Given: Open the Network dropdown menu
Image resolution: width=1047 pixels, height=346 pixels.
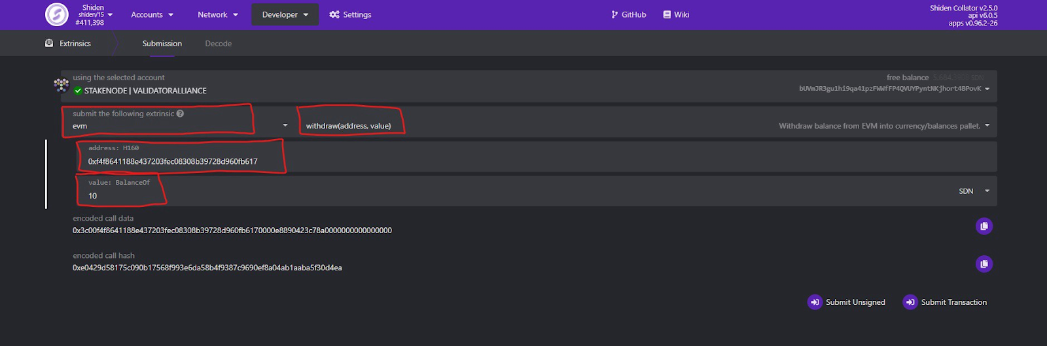Looking at the screenshot, I should (x=218, y=14).
